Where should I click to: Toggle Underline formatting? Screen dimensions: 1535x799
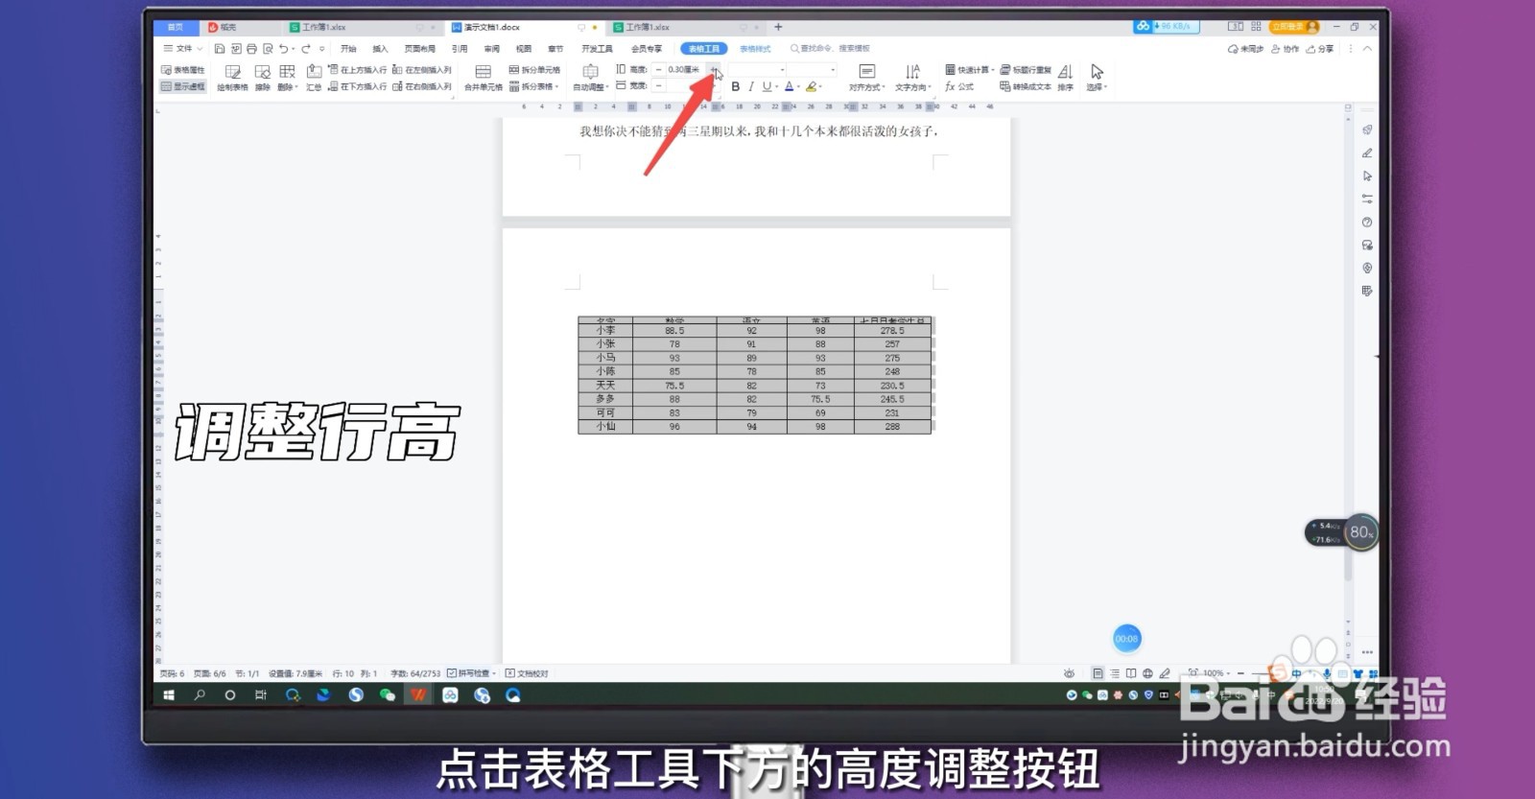point(767,86)
